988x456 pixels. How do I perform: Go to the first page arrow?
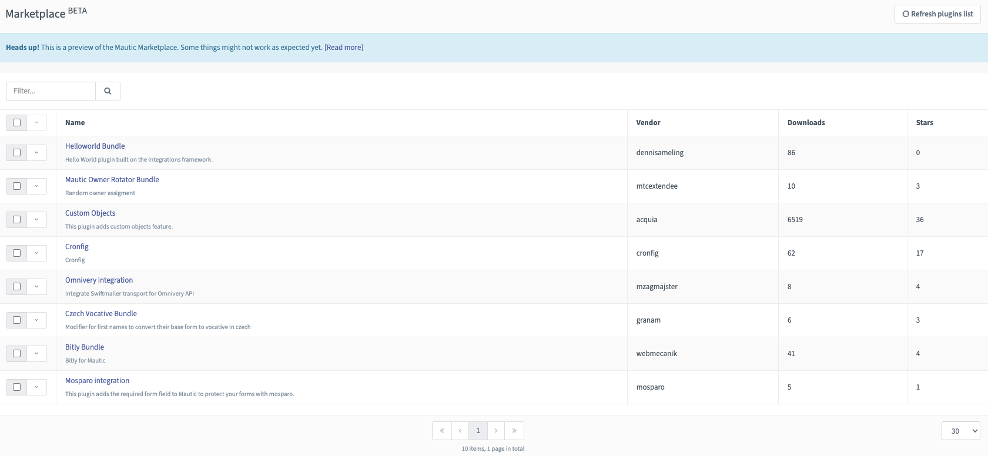tap(442, 431)
